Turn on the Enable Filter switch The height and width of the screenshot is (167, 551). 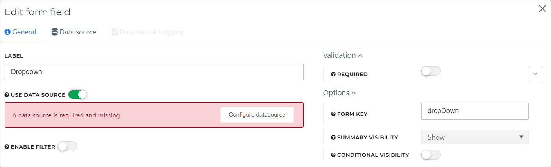[67, 146]
